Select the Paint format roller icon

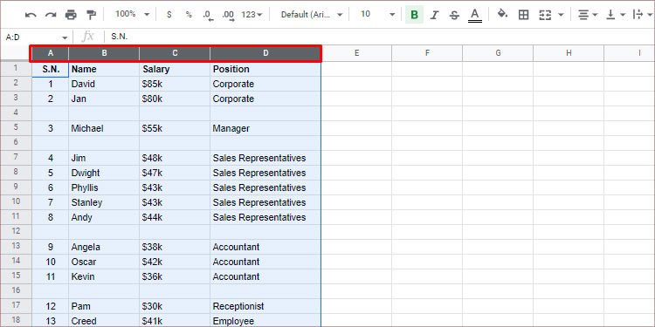[91, 15]
